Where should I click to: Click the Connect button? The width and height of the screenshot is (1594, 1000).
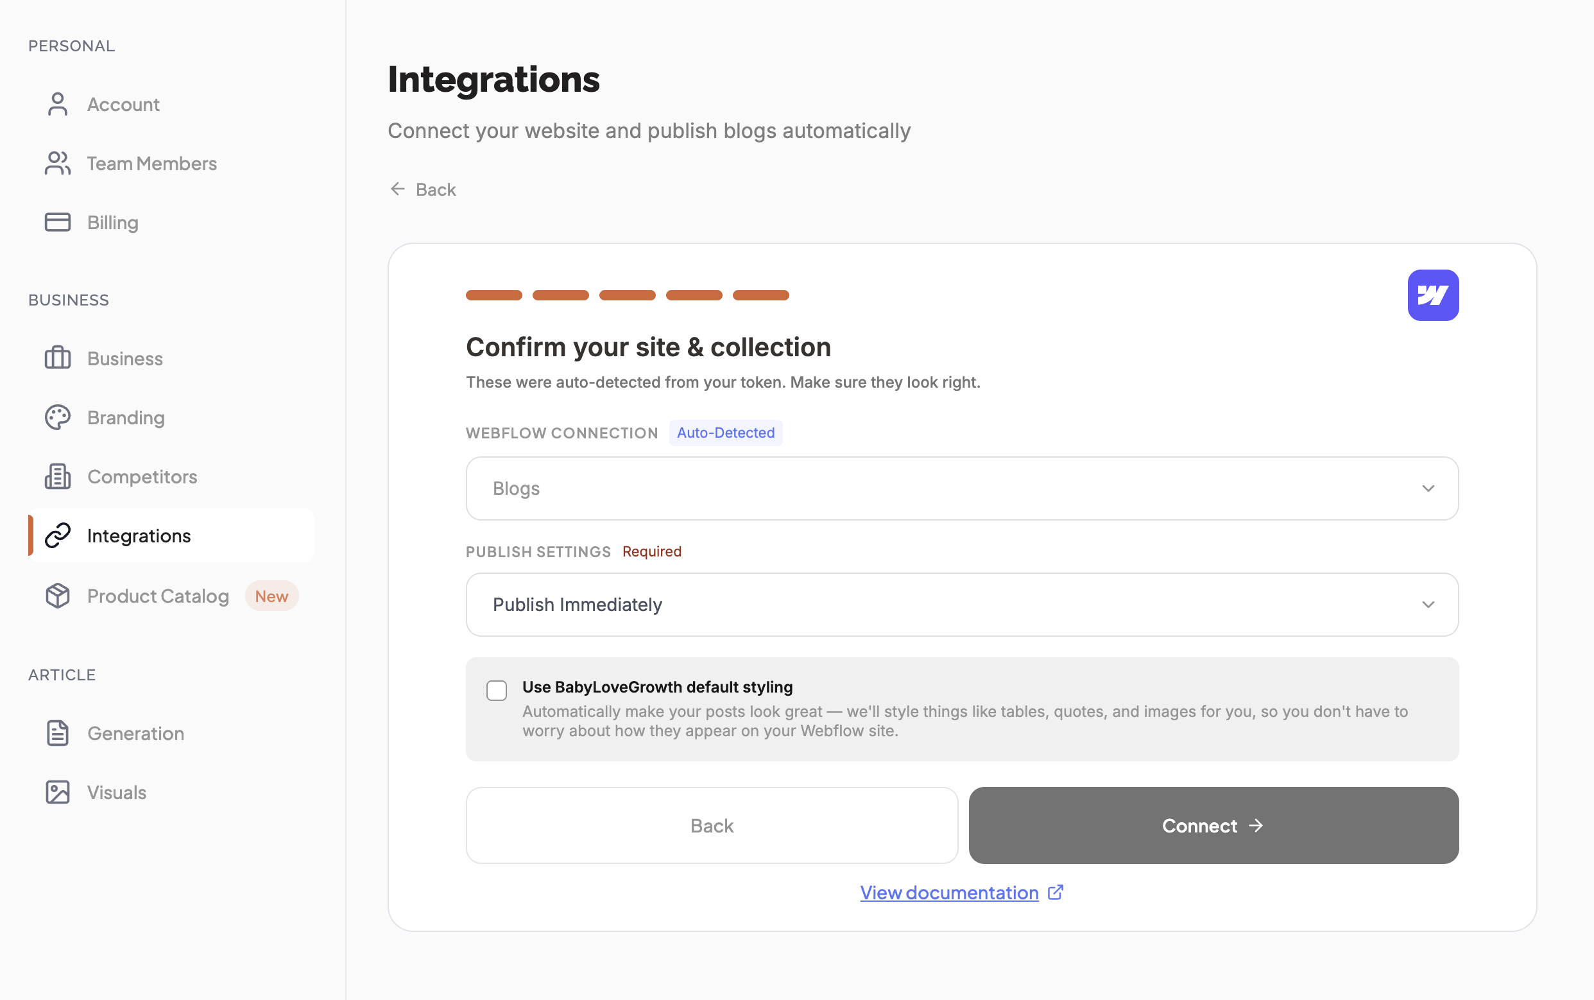click(1214, 825)
